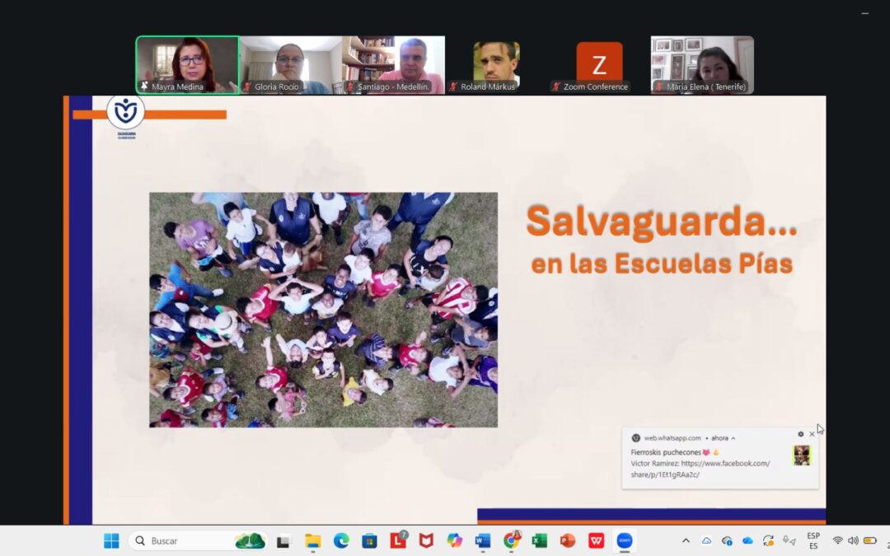Select the Zoom Conference participant tile
The width and height of the screenshot is (890, 556).
[599, 64]
